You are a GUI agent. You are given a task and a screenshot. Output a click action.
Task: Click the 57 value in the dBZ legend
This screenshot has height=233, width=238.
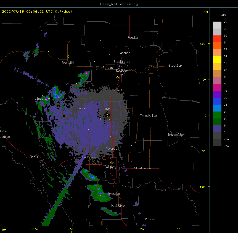click(x=225, y=49)
